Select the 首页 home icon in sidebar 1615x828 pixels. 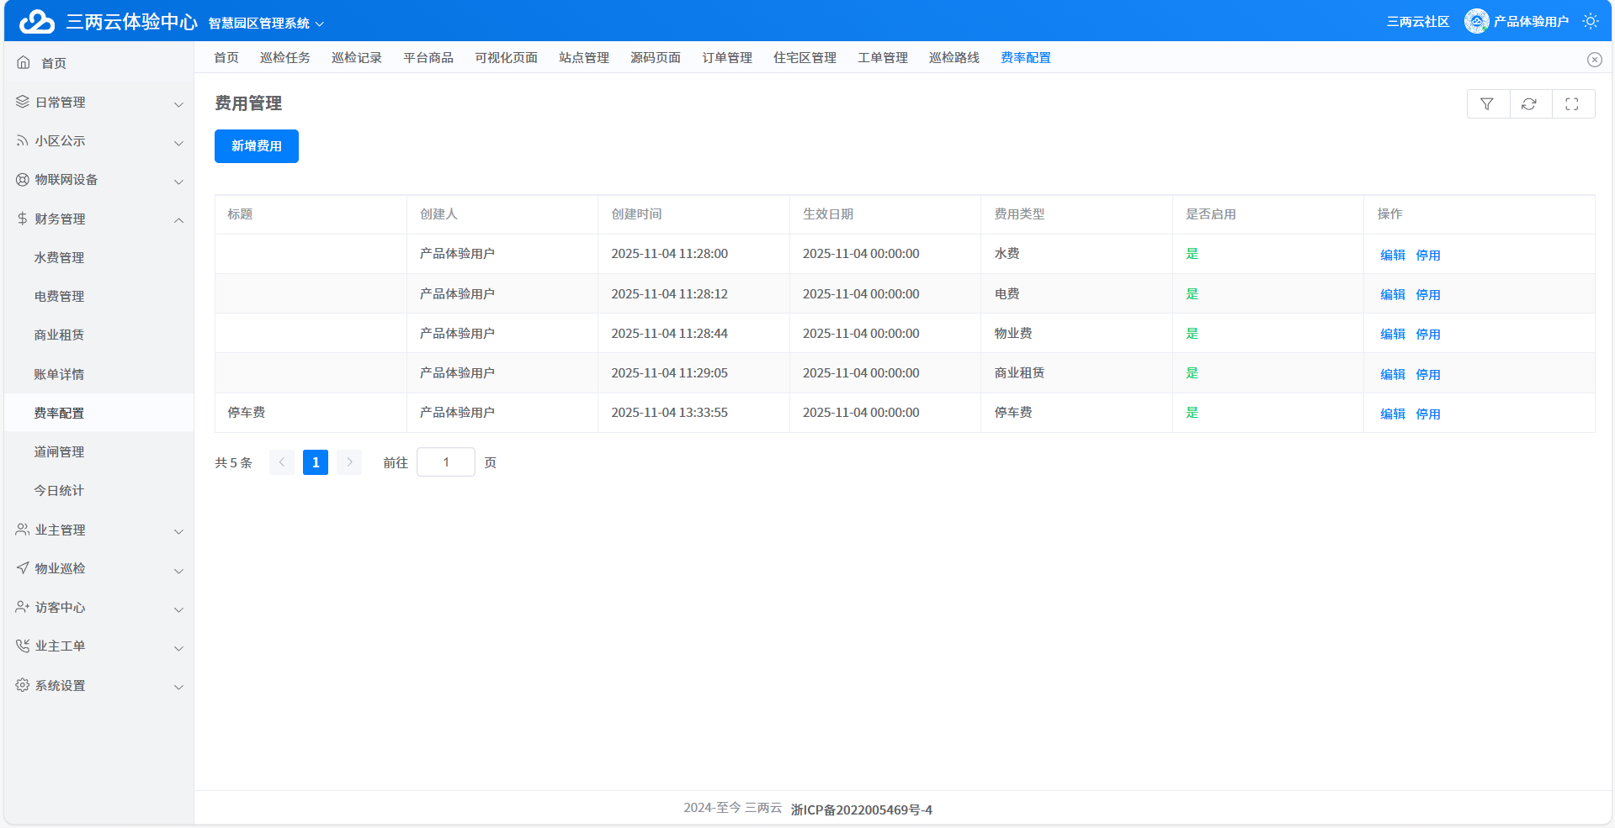(x=23, y=61)
